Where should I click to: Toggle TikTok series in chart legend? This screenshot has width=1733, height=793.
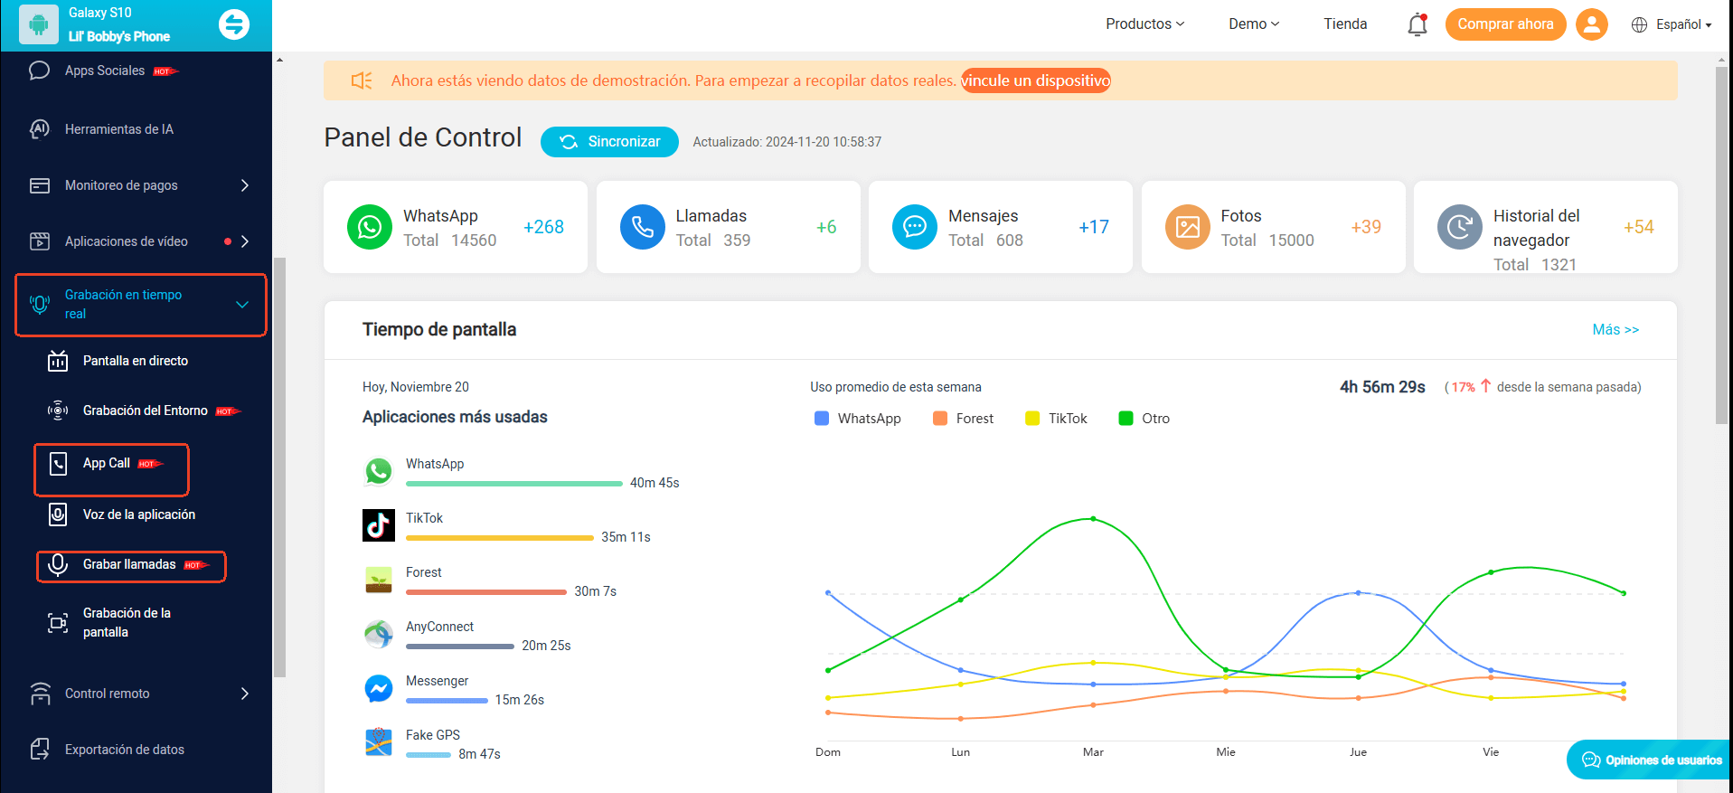point(1056,419)
